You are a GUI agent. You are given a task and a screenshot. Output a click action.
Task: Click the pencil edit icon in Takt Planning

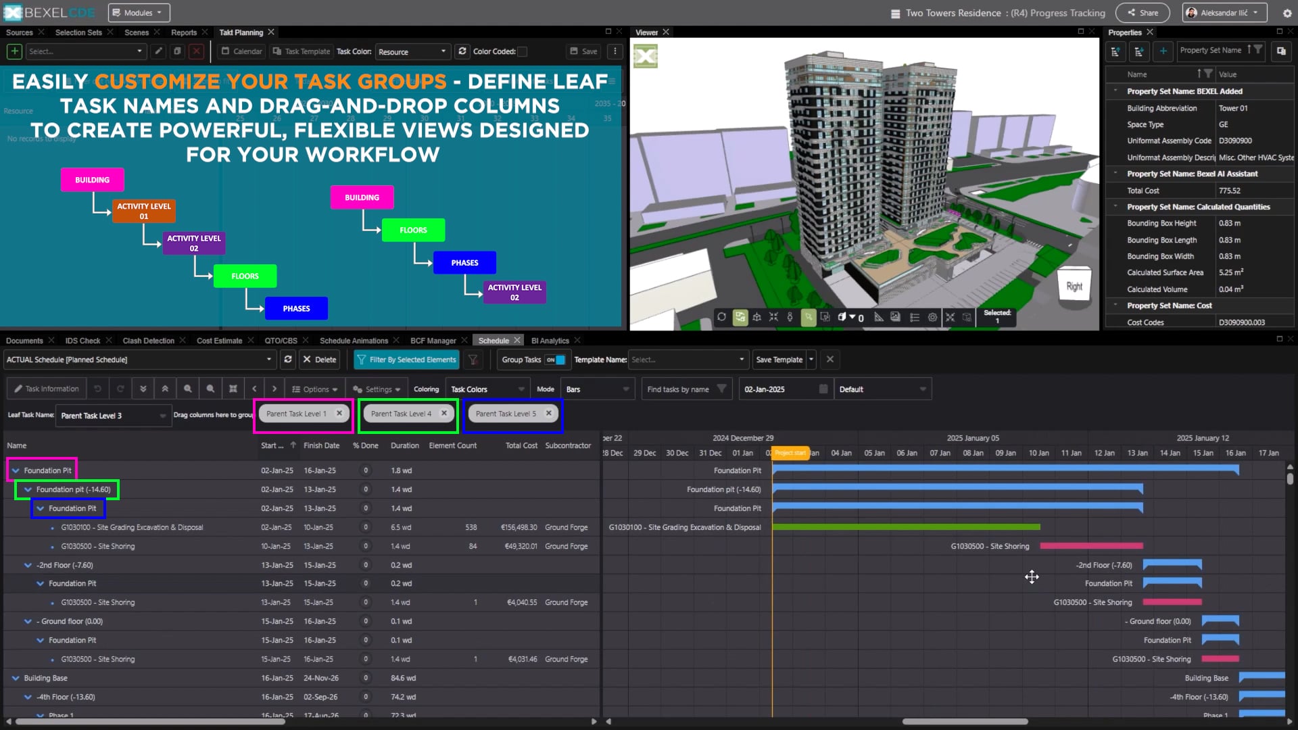158,51
